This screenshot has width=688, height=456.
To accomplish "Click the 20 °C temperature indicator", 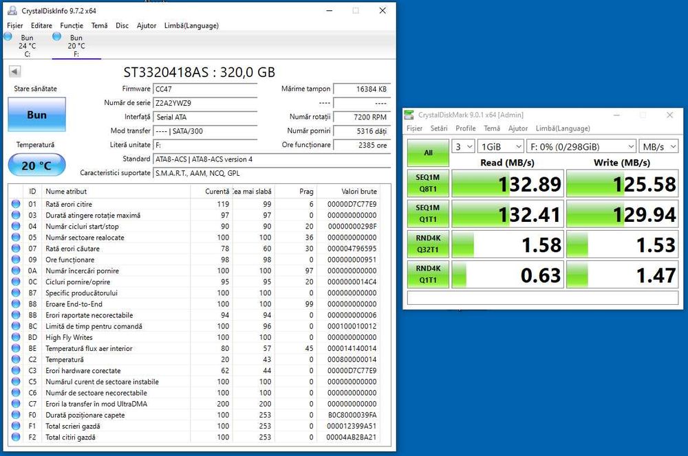I will tap(37, 165).
